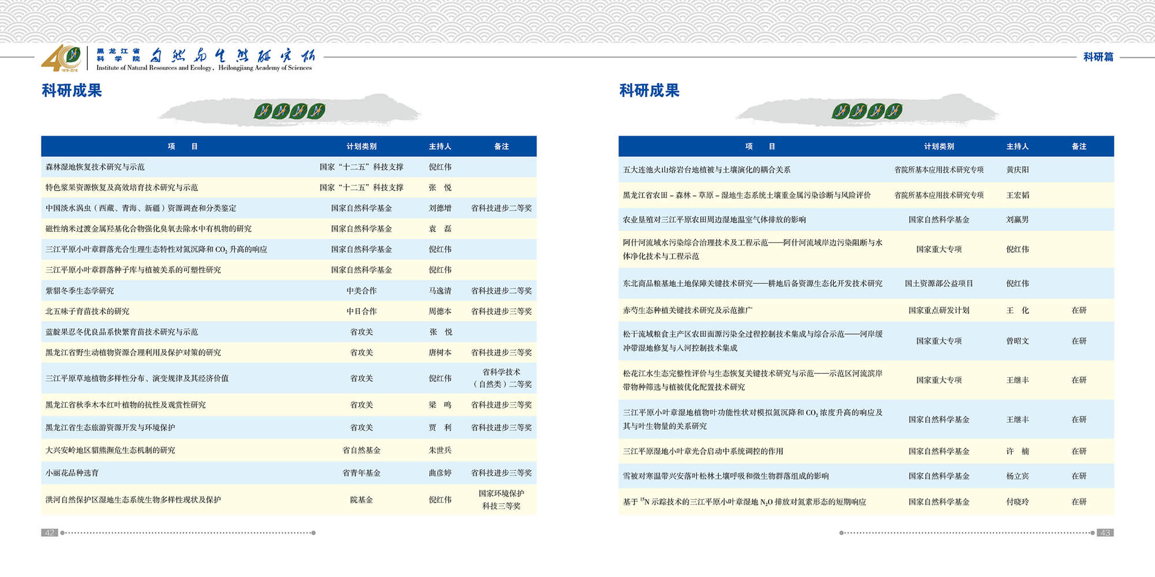Click the 国家重点研发计划 plan category
Image resolution: width=1155 pixels, height=577 pixels.
pos(939,310)
